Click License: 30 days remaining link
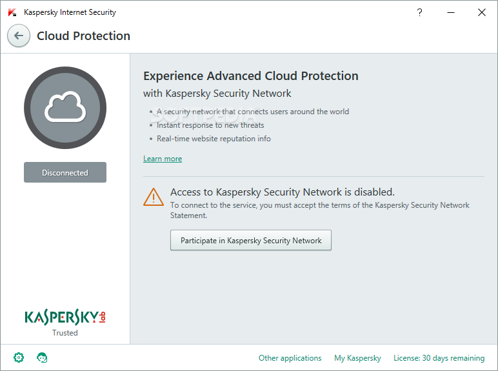Screen dimensions: 498x371 [439, 358]
